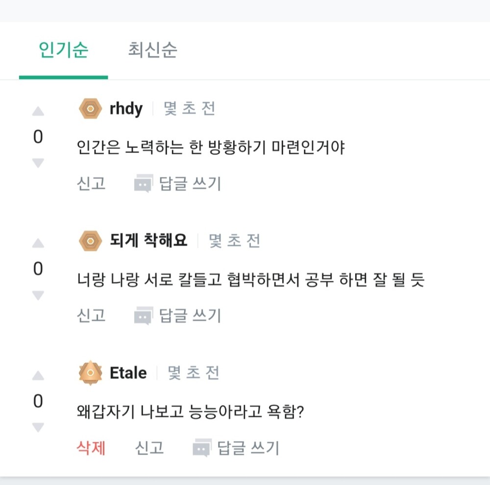Screen dimensions: 490x485
Task: Report rhdy's comment using 신고
Action: click(x=91, y=184)
